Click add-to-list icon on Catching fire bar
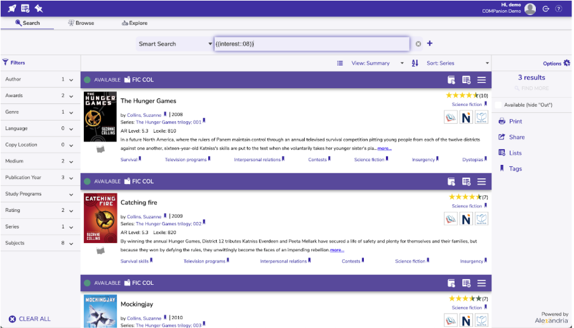This screenshot has width=574, height=328. pyautogui.click(x=466, y=181)
